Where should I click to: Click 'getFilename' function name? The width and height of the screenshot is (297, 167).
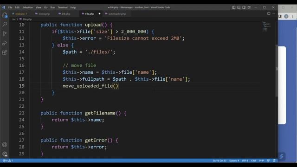(100, 113)
